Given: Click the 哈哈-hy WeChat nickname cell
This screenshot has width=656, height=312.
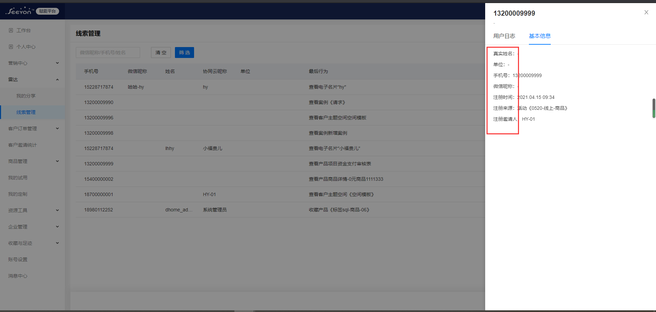Looking at the screenshot, I should click(x=136, y=87).
